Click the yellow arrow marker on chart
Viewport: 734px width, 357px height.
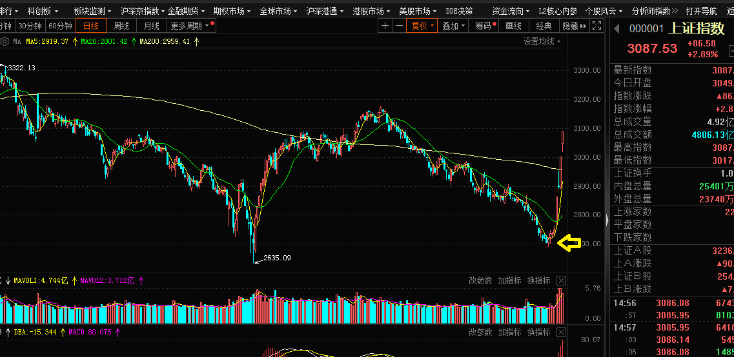569,244
